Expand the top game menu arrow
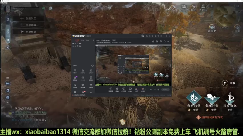 (211, 6)
